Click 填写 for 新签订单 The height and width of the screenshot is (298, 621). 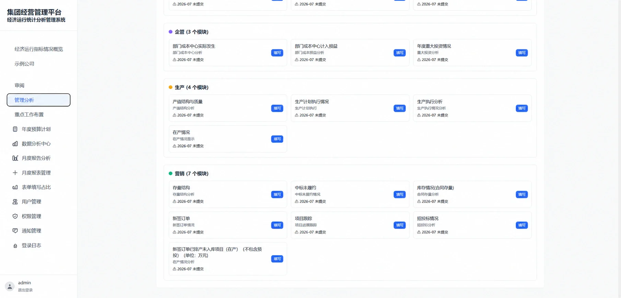point(277,225)
